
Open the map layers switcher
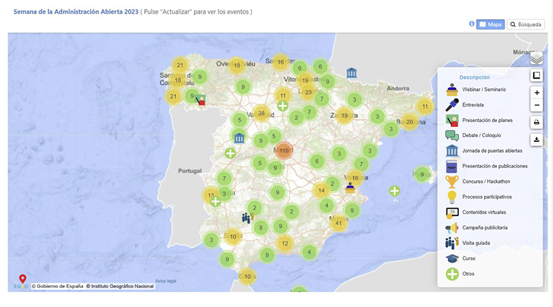pyautogui.click(x=537, y=59)
